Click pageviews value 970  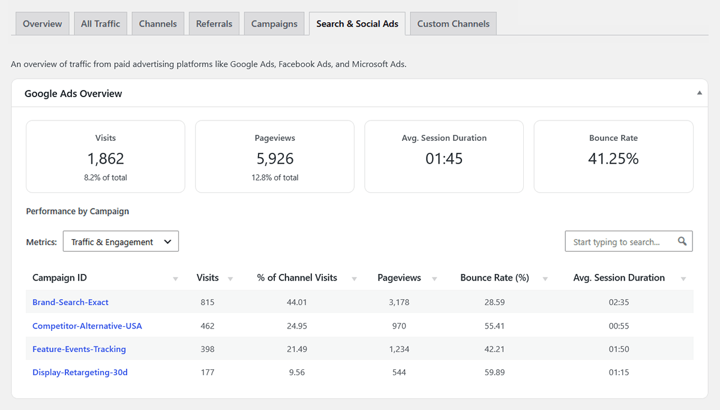pos(399,326)
